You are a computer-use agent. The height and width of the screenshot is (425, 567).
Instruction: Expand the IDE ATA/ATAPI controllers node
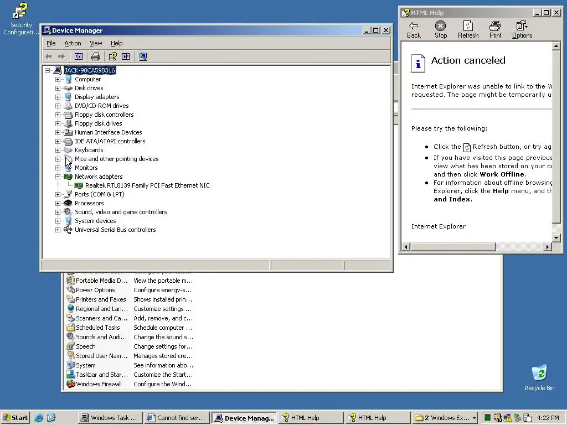click(x=58, y=141)
